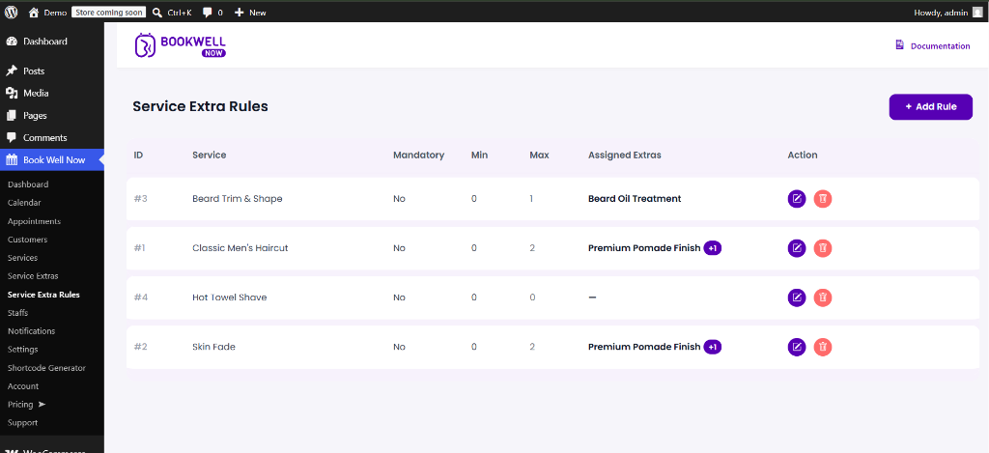
Task: Click the WordPress Dashboard gauge icon
Action: pyautogui.click(x=12, y=42)
